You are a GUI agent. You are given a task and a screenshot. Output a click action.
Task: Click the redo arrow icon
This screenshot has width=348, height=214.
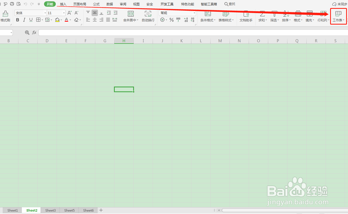pos(32,4)
